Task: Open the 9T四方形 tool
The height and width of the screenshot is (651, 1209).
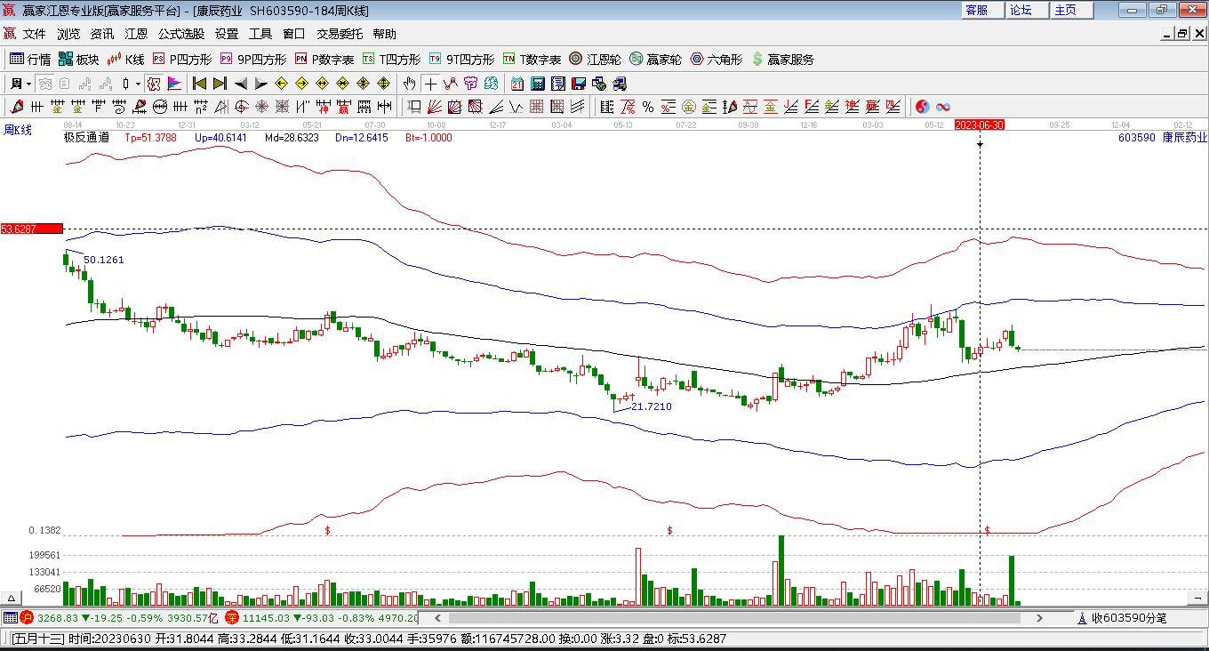Action: 461,60
